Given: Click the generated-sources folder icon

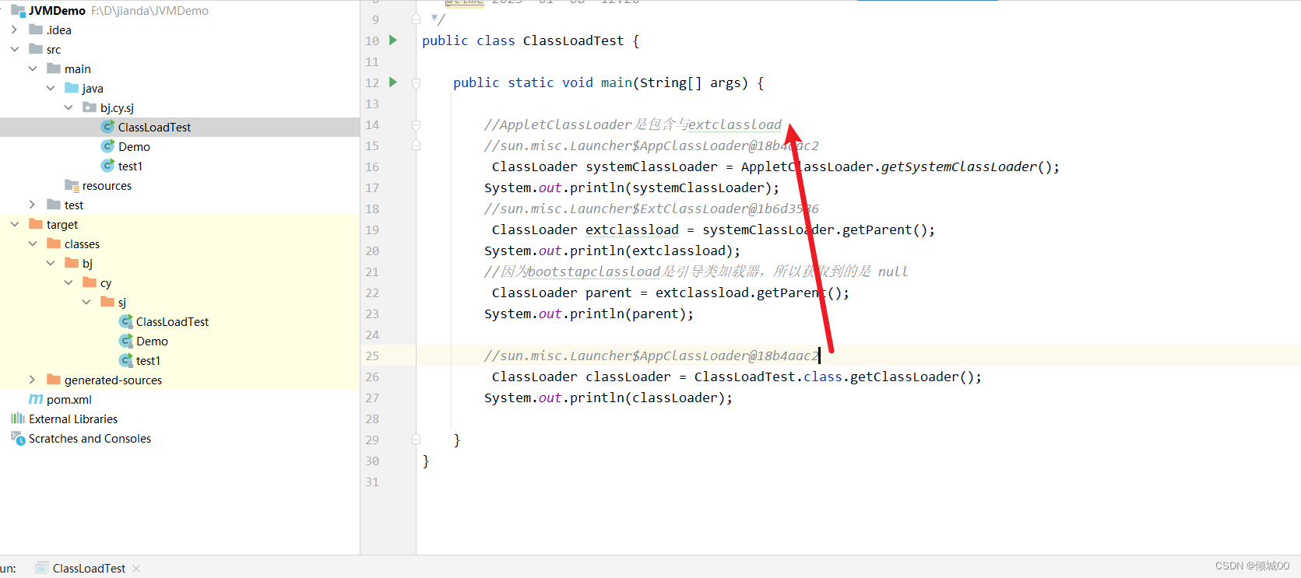Looking at the screenshot, I should (54, 380).
